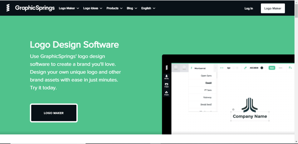Viewport: 298px width, 144px height.
Task: Open the English language dropdown
Action: pyautogui.click(x=148, y=8)
